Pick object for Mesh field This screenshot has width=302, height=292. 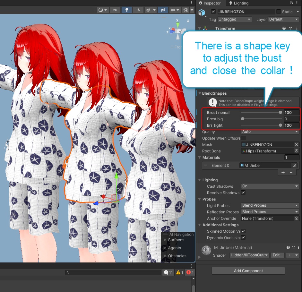pyautogui.click(x=297, y=145)
